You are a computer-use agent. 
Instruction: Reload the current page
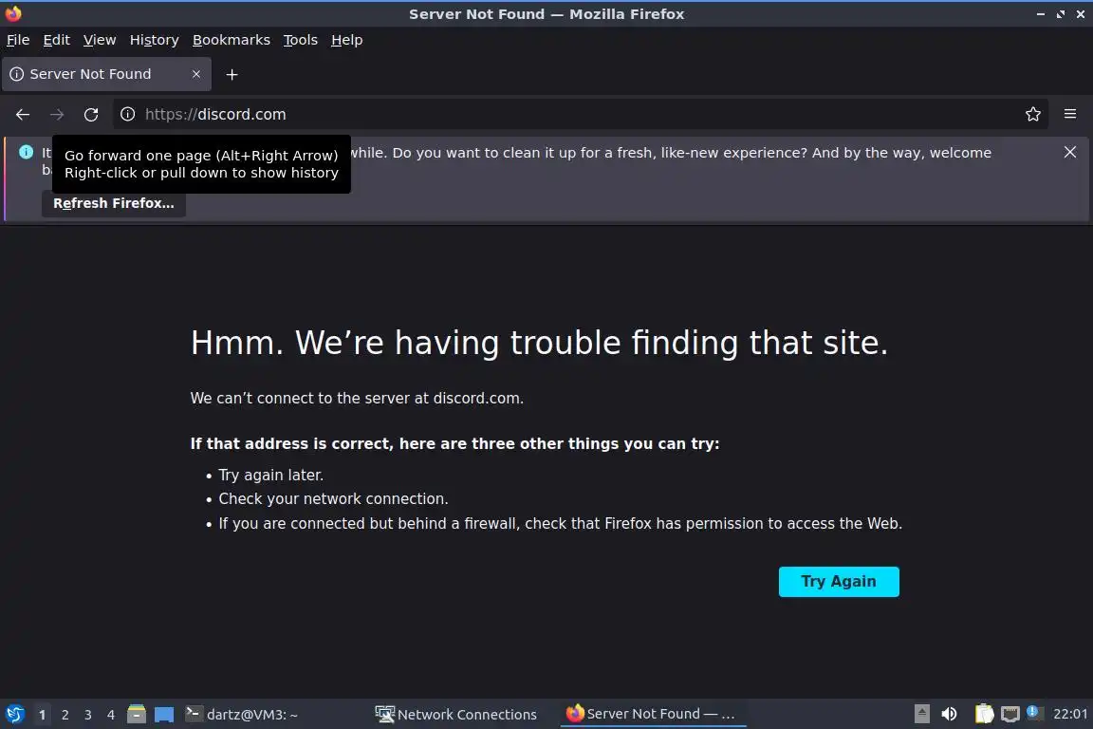[x=91, y=115]
